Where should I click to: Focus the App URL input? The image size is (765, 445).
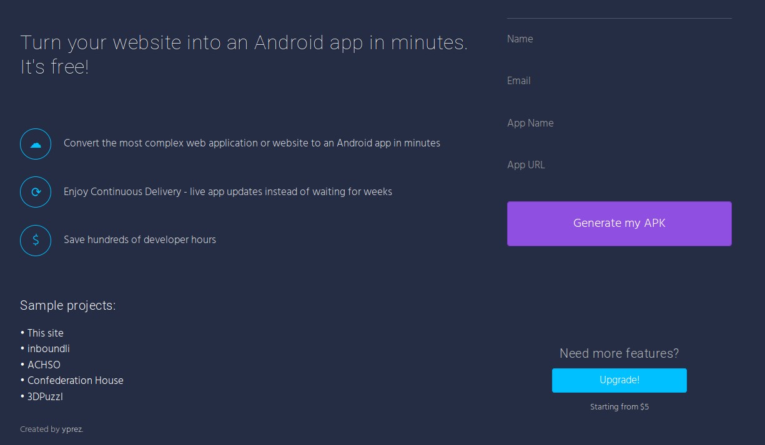coord(618,165)
